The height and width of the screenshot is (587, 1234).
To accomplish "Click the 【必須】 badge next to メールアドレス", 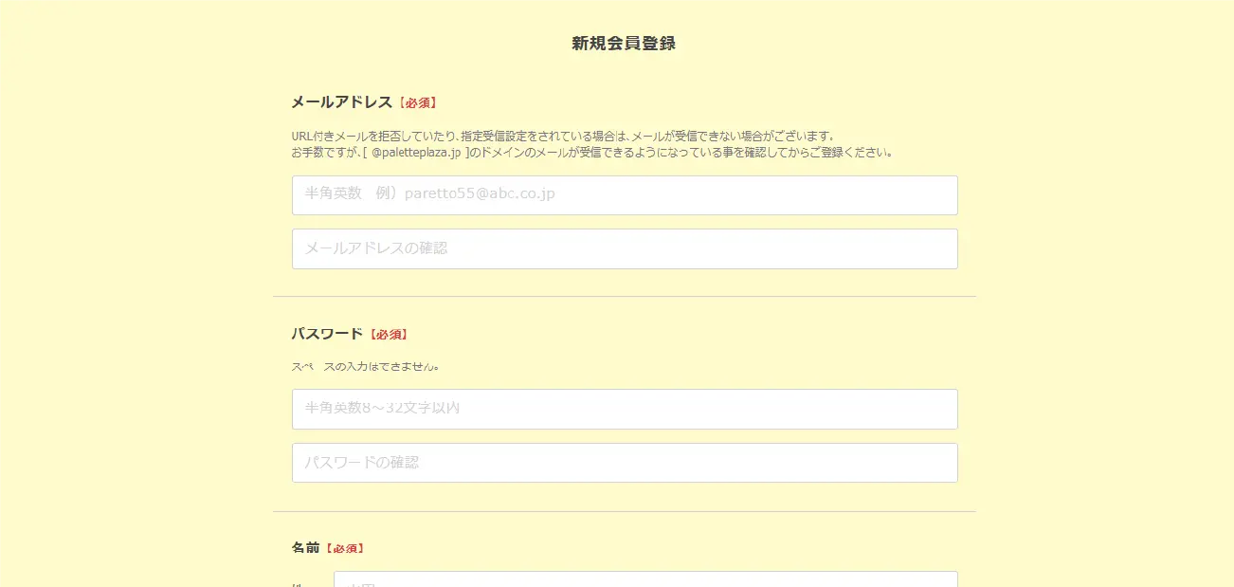I will pos(418,101).
